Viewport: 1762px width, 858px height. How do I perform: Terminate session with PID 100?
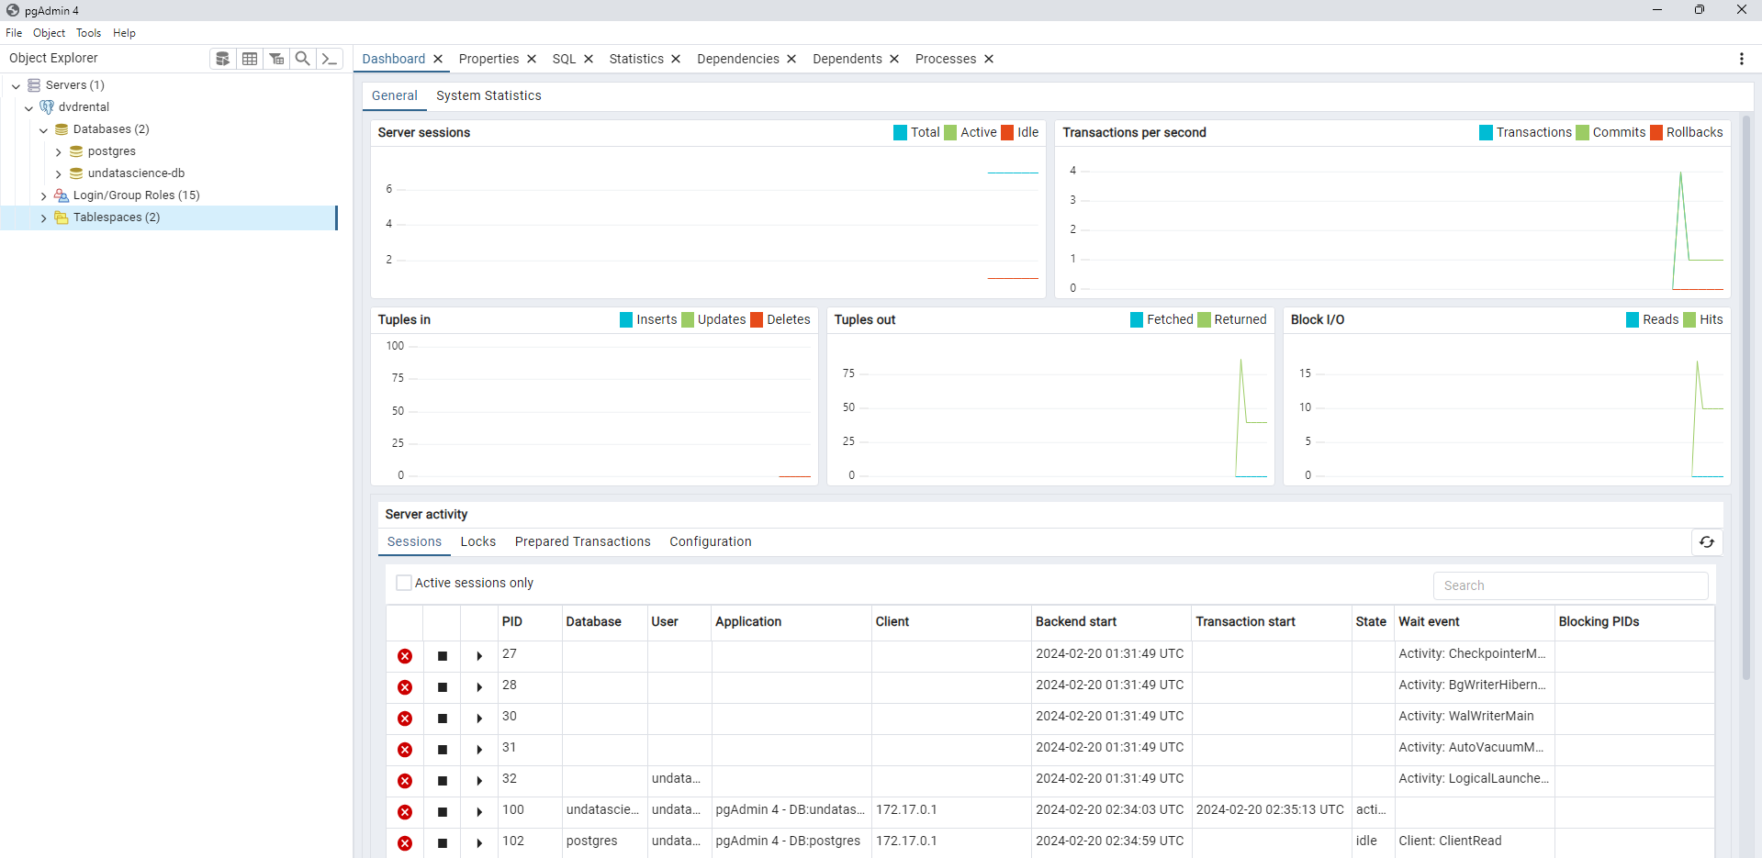(405, 812)
